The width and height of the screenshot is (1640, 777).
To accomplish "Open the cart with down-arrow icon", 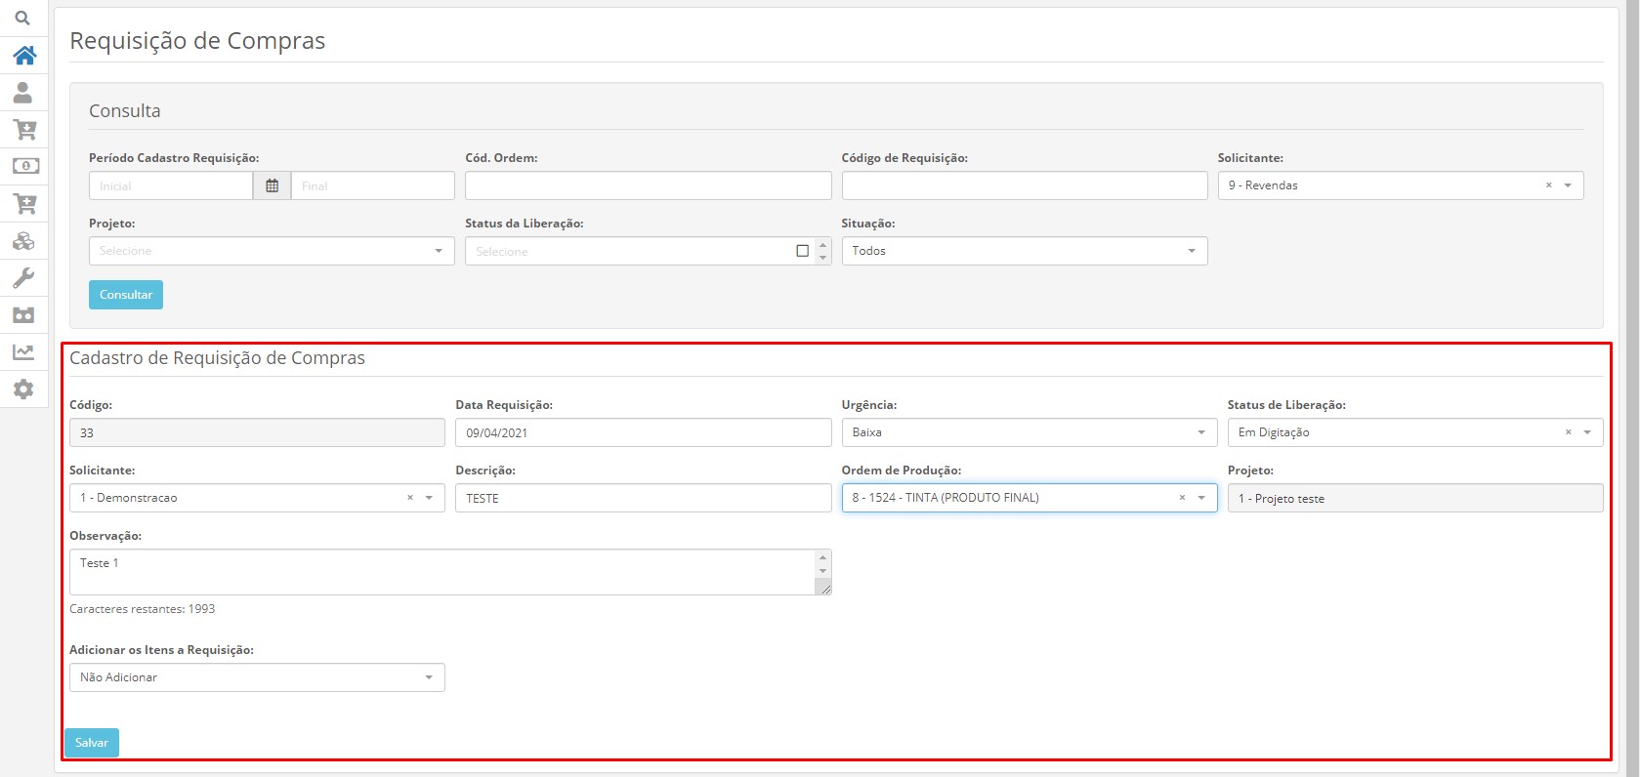I will tap(23, 129).
